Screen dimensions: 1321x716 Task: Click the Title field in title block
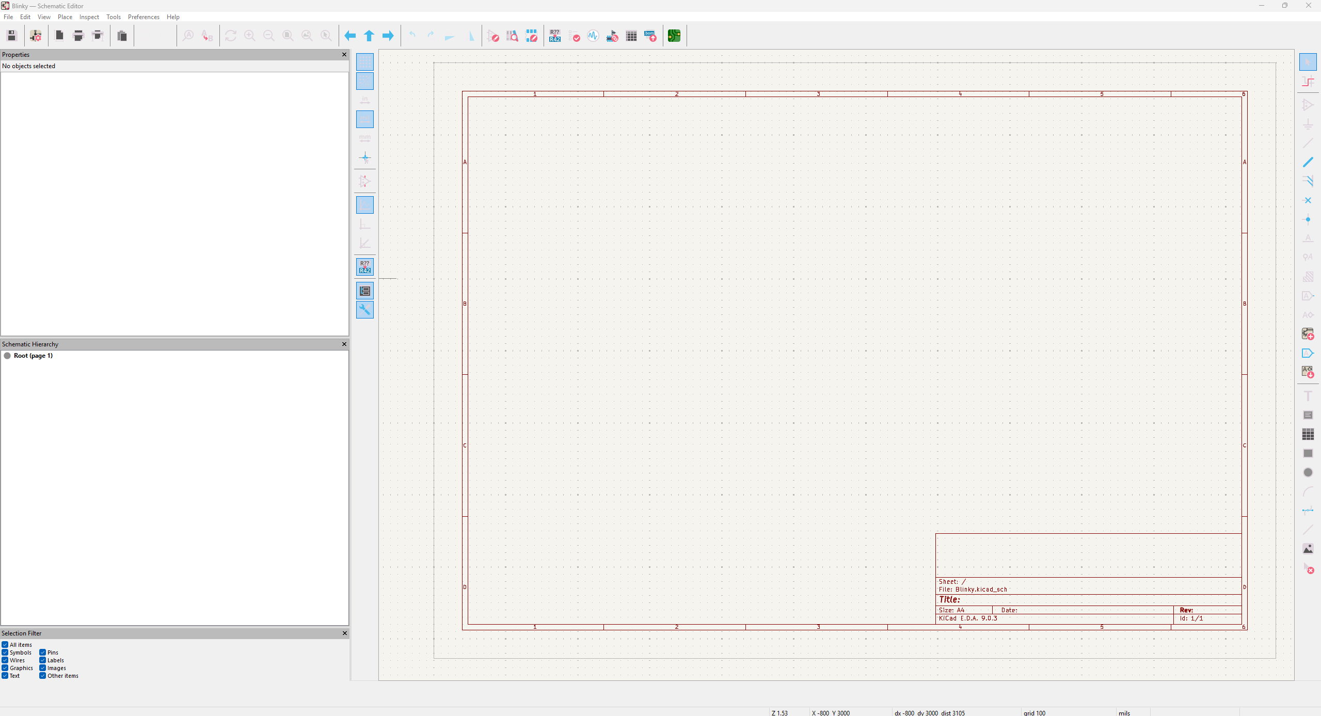point(950,600)
